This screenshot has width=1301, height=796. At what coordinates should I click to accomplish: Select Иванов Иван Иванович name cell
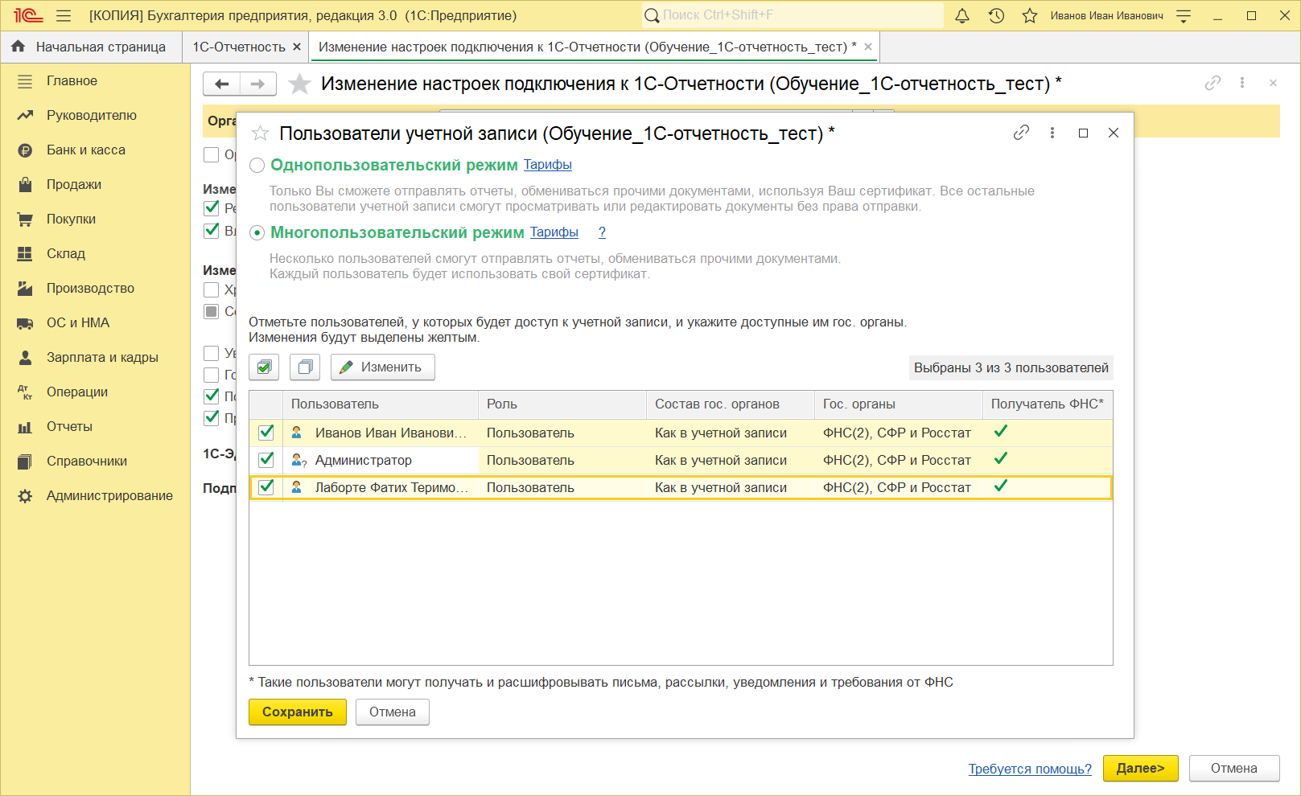tap(381, 433)
